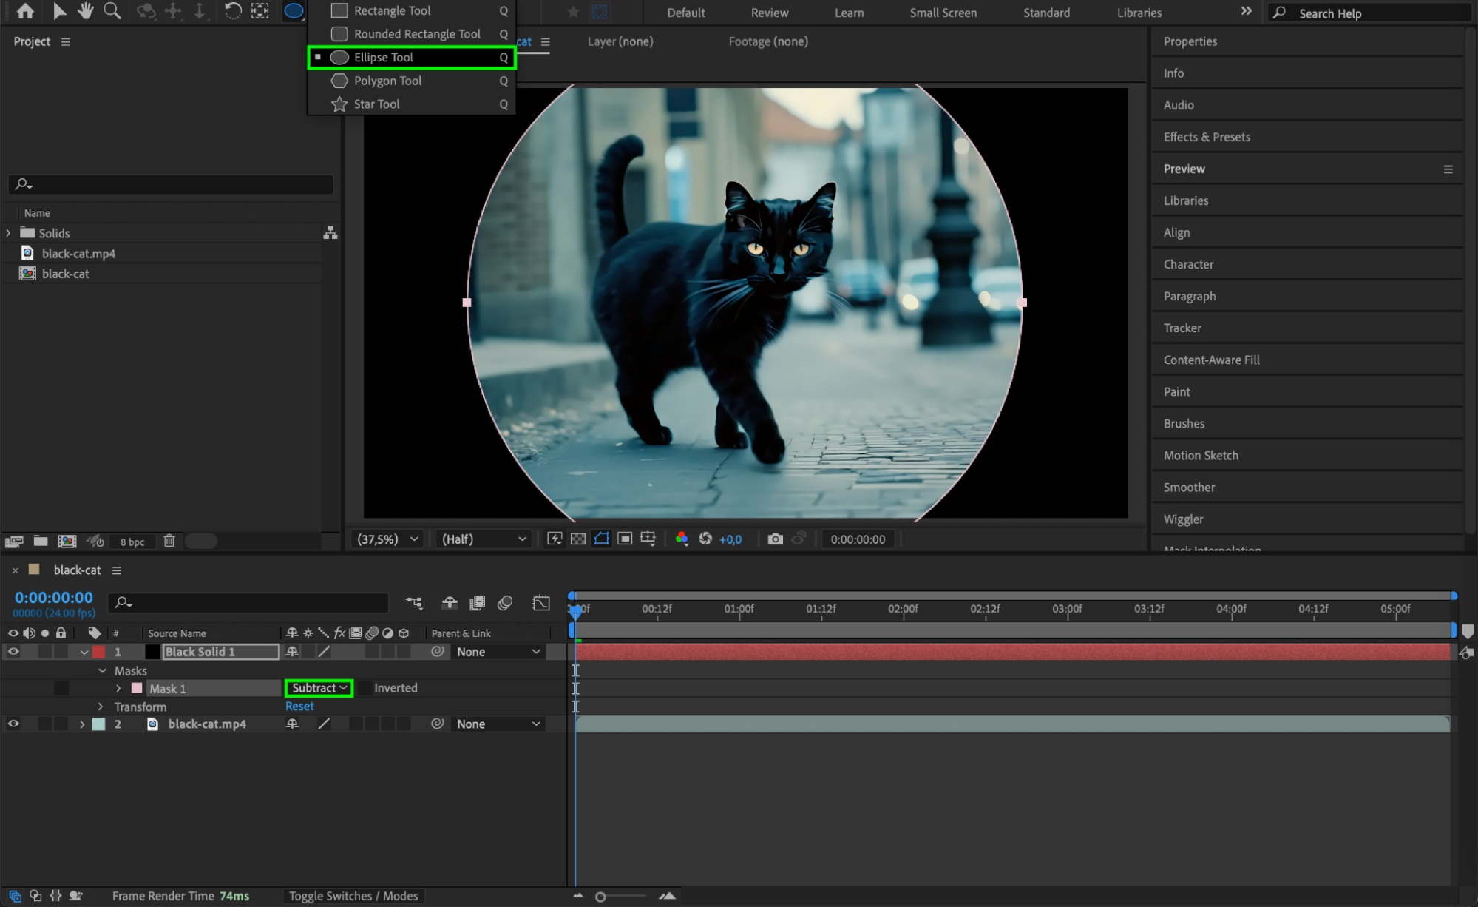Image resolution: width=1478 pixels, height=907 pixels.
Task: Select the Rotation tool icon
Action: point(232,10)
